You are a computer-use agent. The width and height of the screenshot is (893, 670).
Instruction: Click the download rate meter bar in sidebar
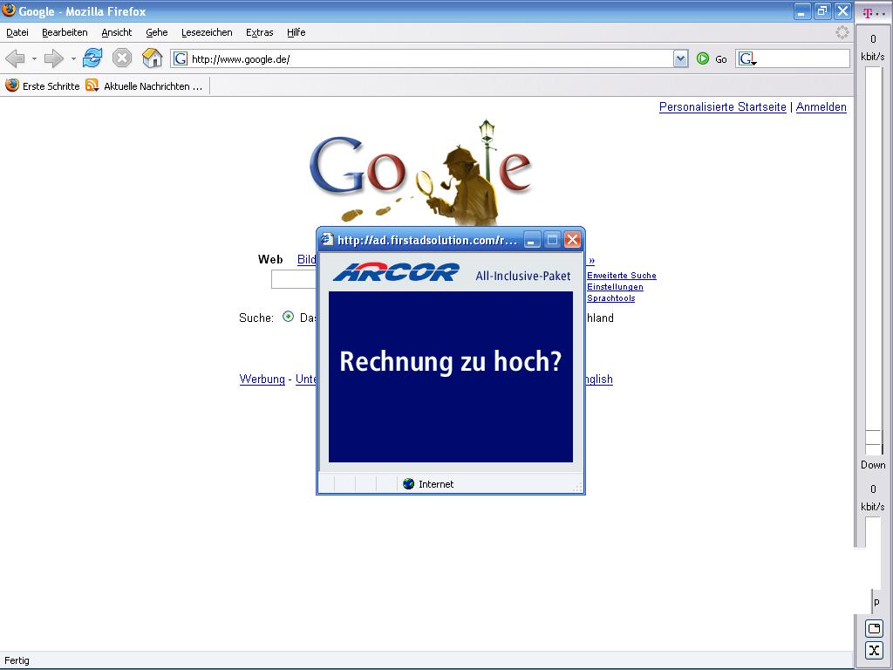873,260
